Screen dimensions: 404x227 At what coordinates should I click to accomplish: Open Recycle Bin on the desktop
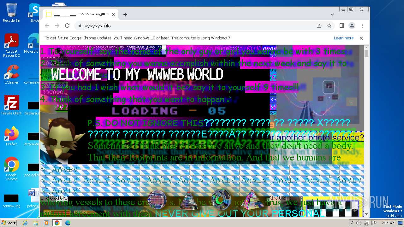pyautogui.click(x=11, y=13)
